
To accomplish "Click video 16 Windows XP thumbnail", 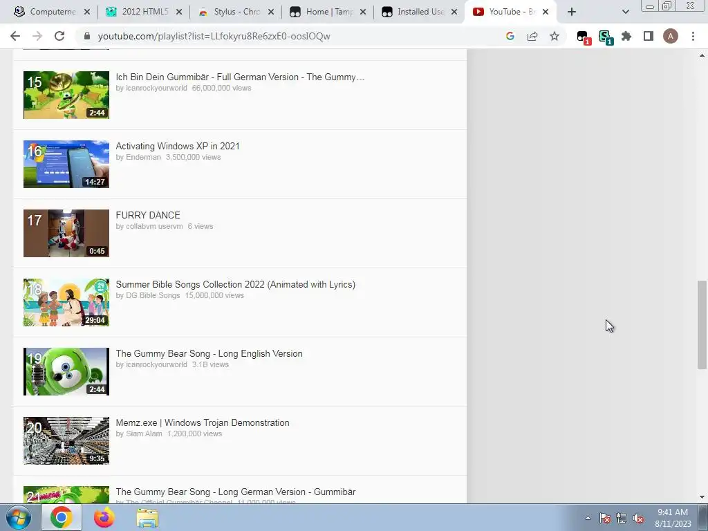I will click(66, 164).
